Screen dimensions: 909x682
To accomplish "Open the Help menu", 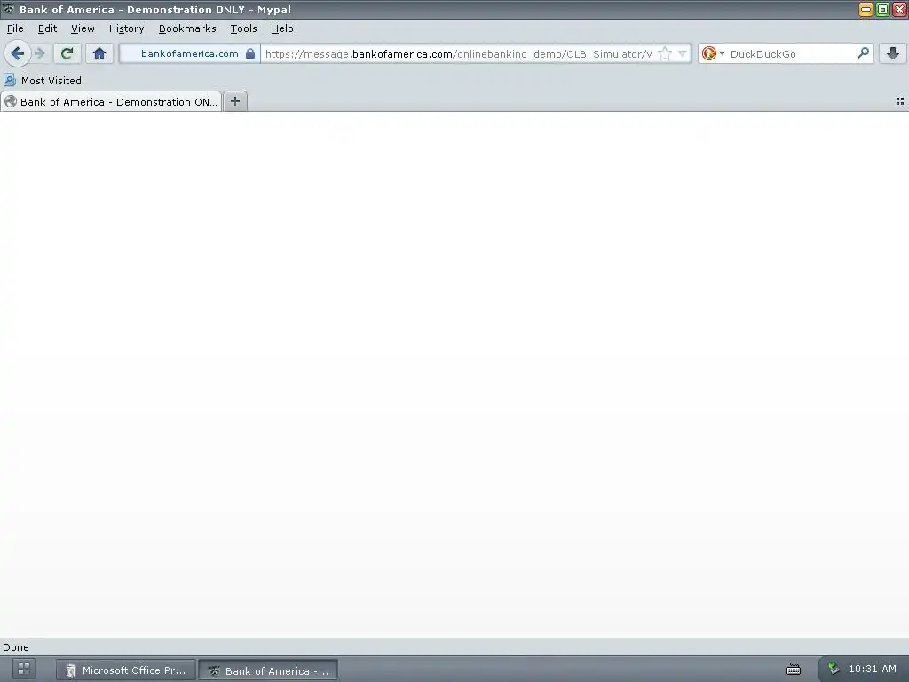I will click(x=282, y=28).
